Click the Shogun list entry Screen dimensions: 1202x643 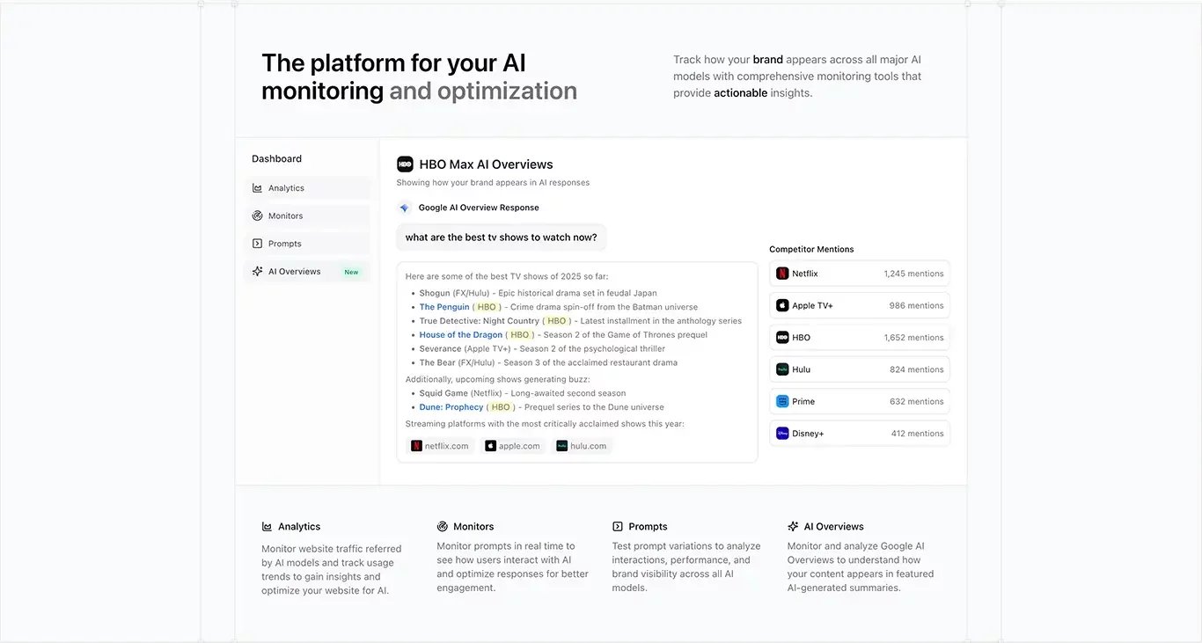(x=538, y=293)
